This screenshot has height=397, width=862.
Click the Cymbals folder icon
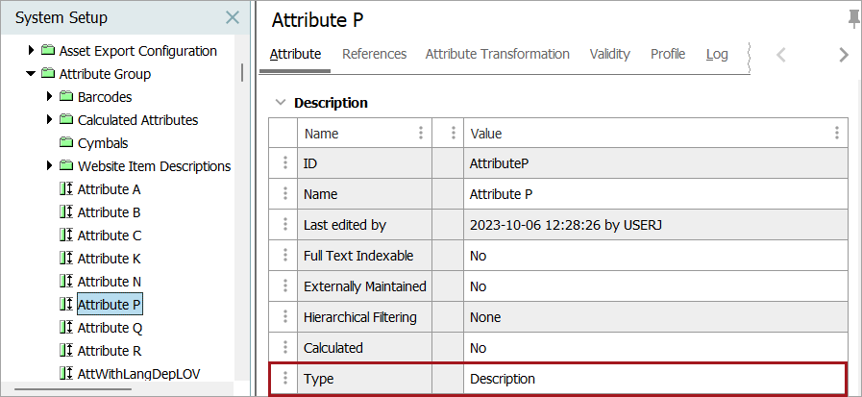[x=66, y=143]
